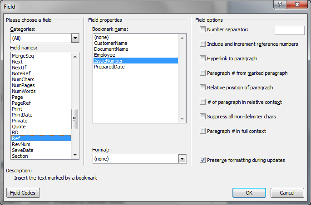This screenshot has height=205, width=311.
Task: Click the Field names scrollbar thumb
Action: pyautogui.click(x=75, y=119)
